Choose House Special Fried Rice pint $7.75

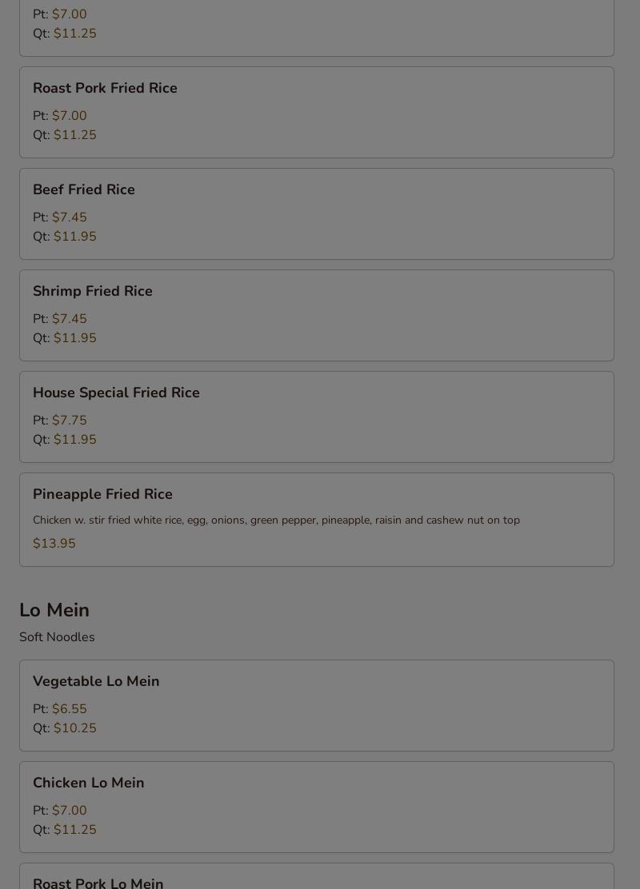70,421
